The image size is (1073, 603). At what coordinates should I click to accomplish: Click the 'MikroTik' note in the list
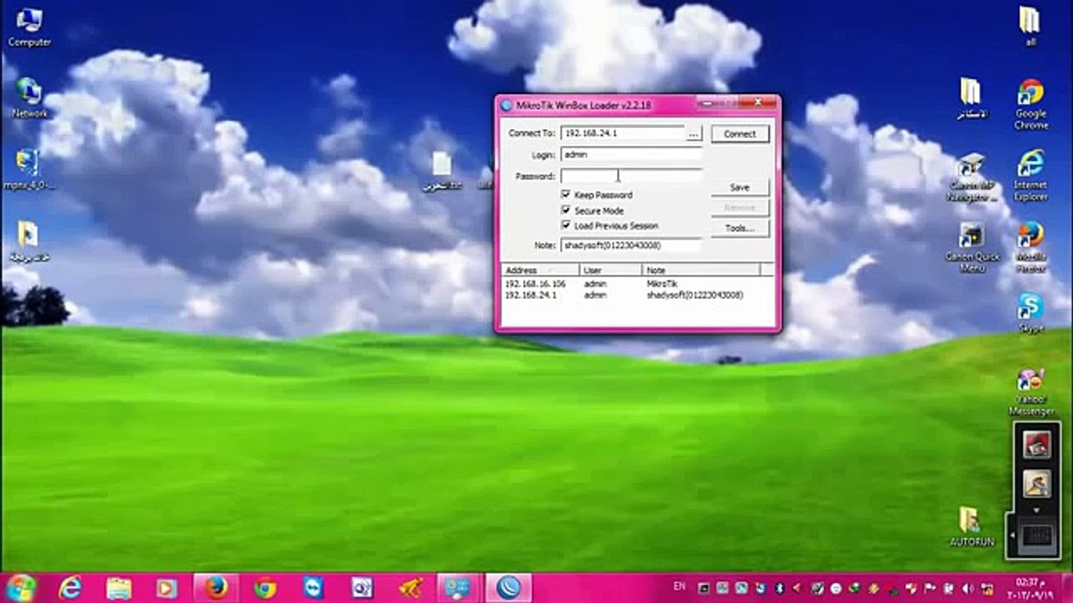tap(661, 284)
